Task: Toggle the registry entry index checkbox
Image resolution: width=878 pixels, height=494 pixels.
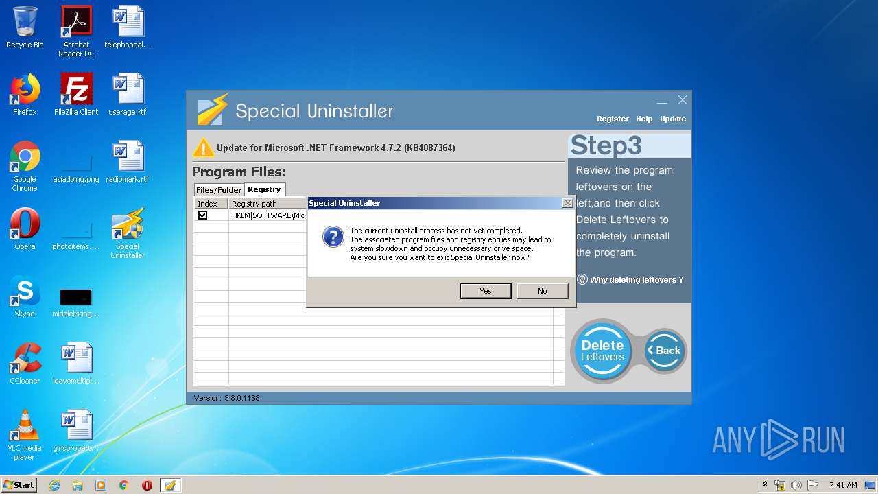Action: [x=203, y=215]
